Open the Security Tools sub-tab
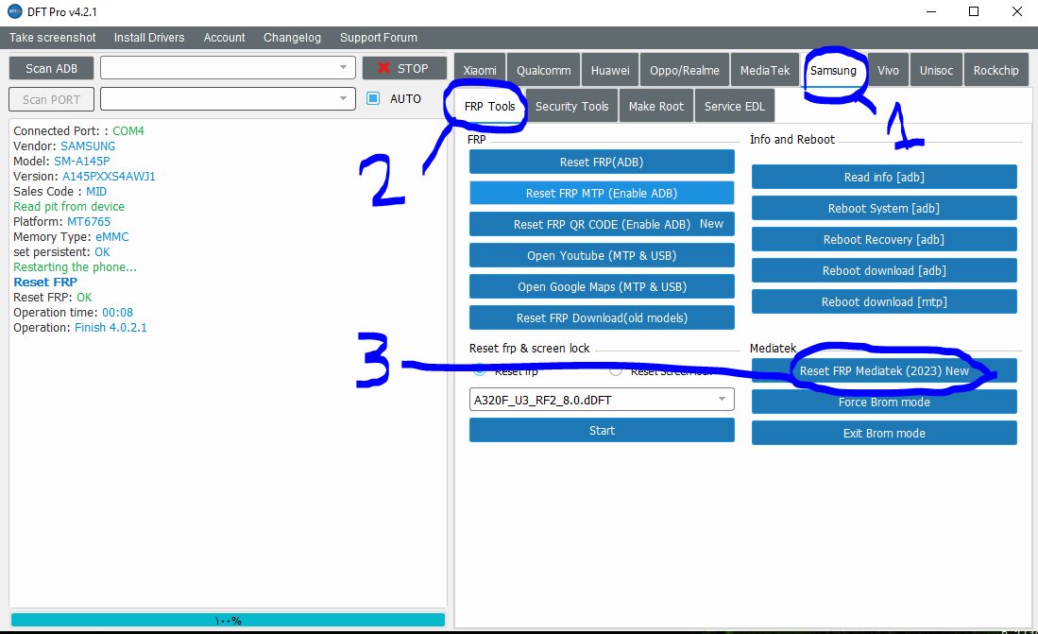Screen dimensions: 1038x634 572,106
